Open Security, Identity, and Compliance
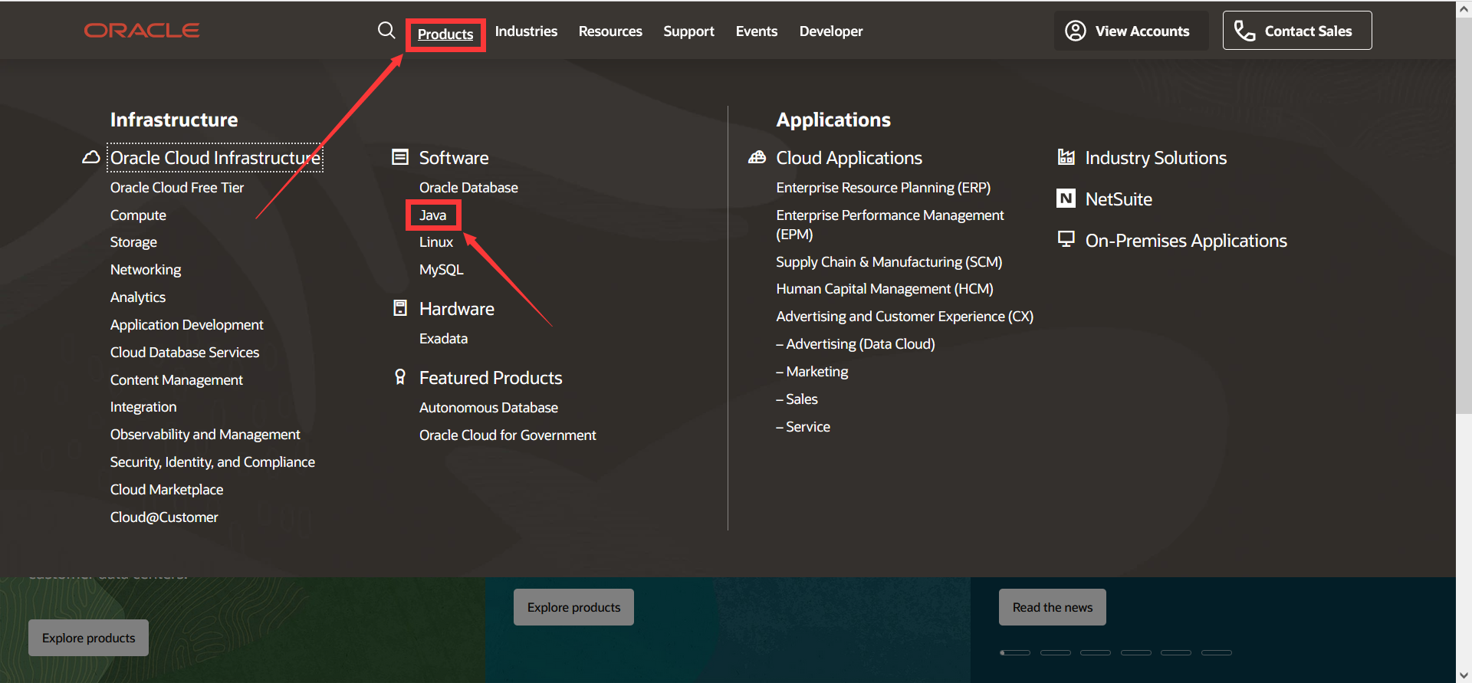This screenshot has width=1472, height=683. pyautogui.click(x=212, y=462)
